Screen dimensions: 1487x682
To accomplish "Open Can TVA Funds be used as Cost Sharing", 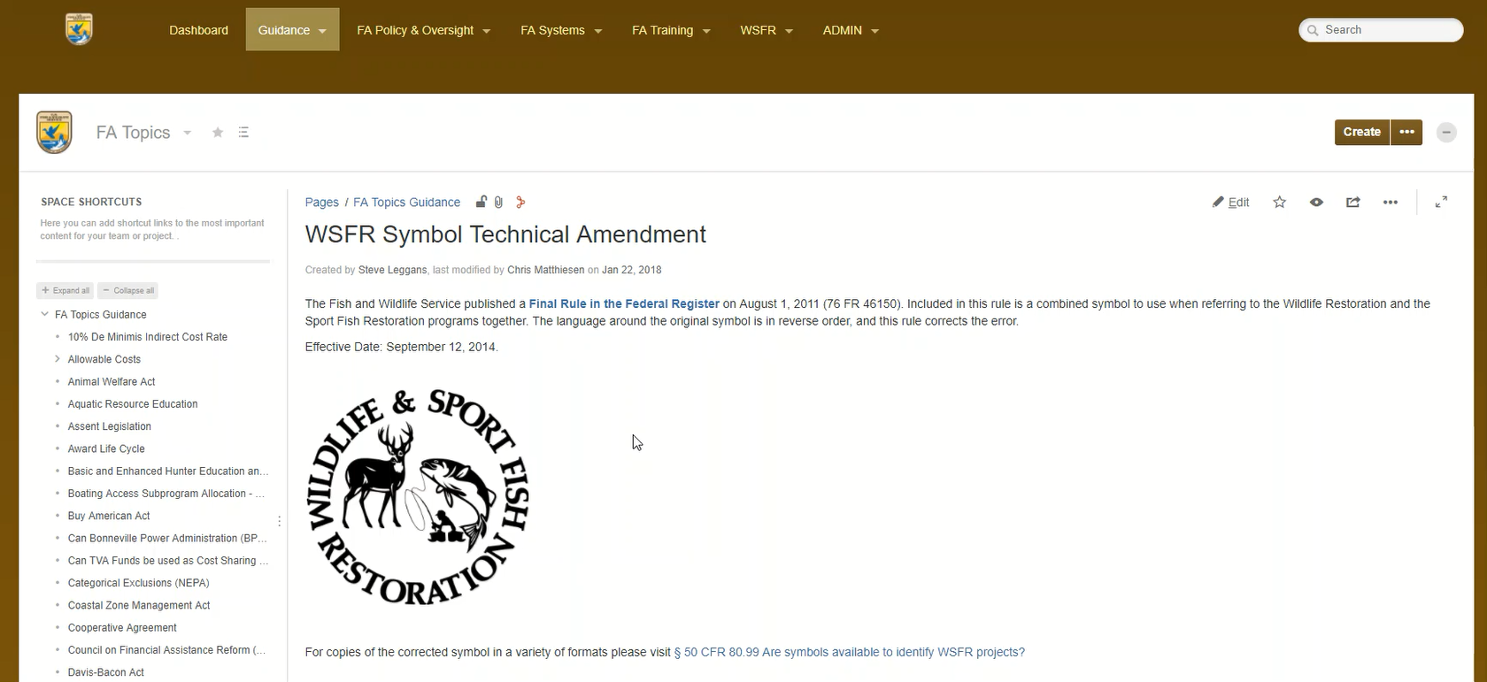I will pos(168,561).
